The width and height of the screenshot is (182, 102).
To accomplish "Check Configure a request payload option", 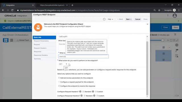I will 59,82.
